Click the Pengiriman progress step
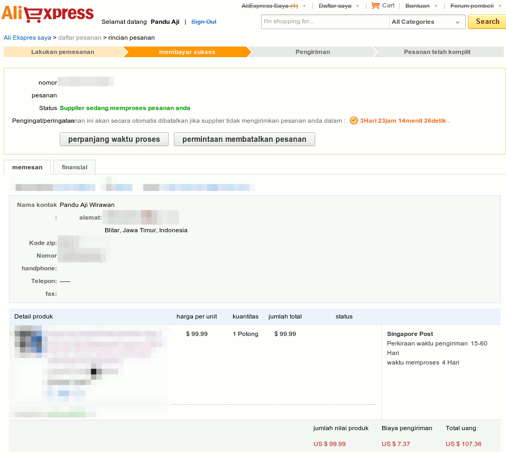Viewport: 506px width, 455px height. (312, 52)
